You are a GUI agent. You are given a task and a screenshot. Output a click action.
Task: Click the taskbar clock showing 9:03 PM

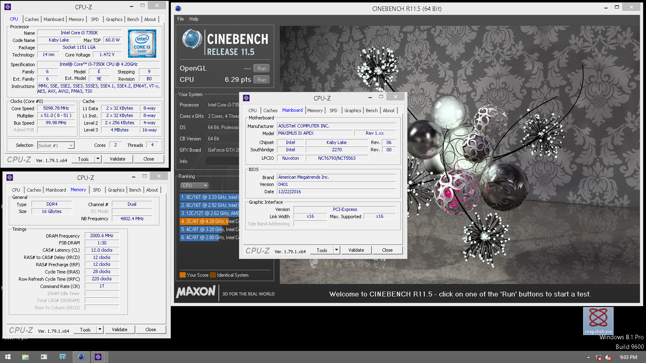tap(628, 357)
